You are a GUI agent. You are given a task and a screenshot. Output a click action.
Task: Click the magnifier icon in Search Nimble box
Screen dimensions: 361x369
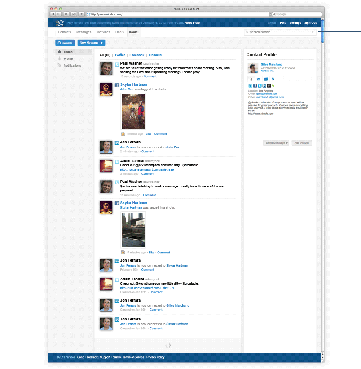pos(247,32)
